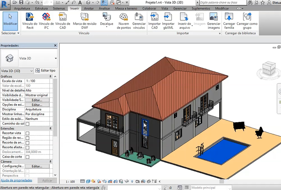Click the Editar tipo button

pyautogui.click(x=45, y=71)
